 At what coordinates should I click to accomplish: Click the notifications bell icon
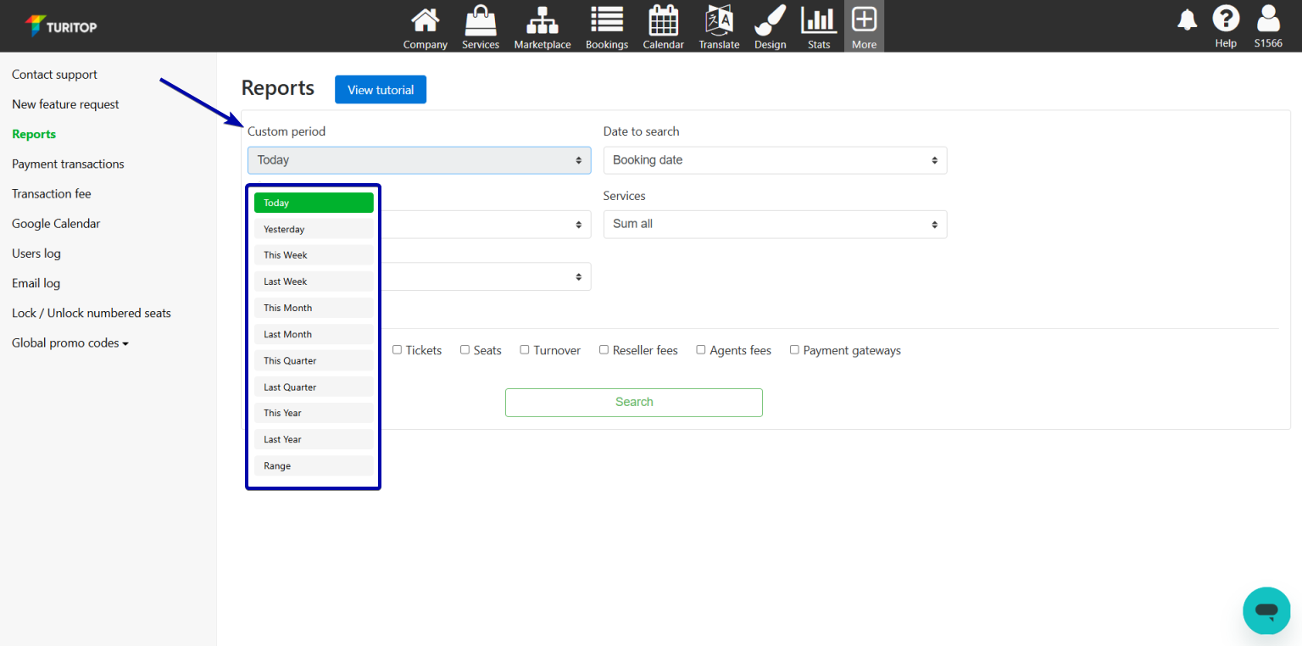(1187, 20)
